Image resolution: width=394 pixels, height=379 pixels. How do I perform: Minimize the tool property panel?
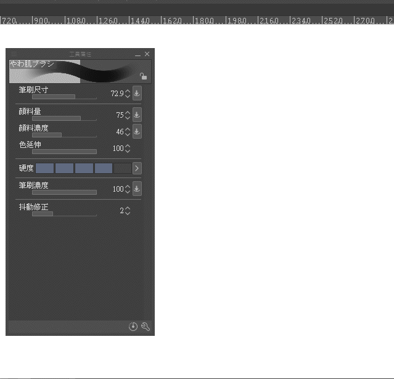[x=137, y=54]
